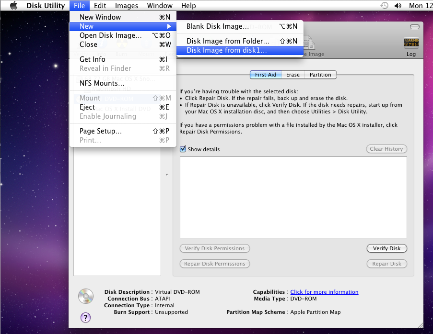This screenshot has height=334, width=433.
Task: Click the sidebar splitter handle
Action: pos(167,175)
